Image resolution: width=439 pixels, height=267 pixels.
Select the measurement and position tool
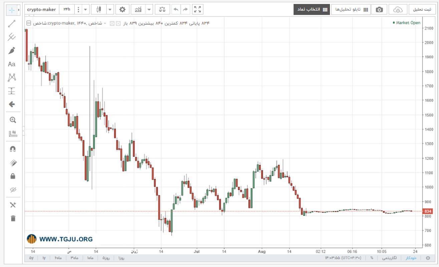point(12,91)
